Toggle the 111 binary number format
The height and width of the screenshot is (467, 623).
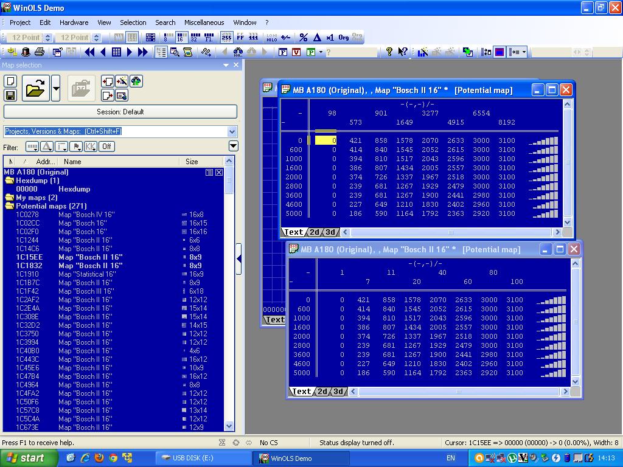254,37
